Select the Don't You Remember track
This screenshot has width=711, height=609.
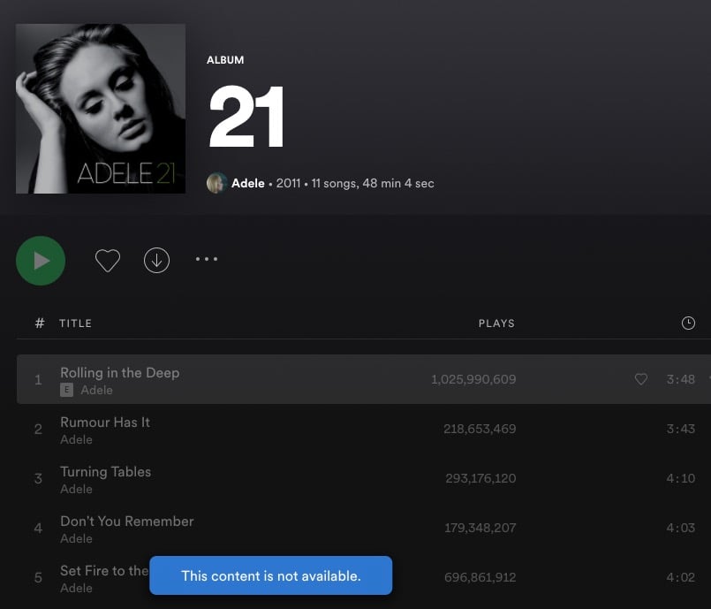[126, 521]
